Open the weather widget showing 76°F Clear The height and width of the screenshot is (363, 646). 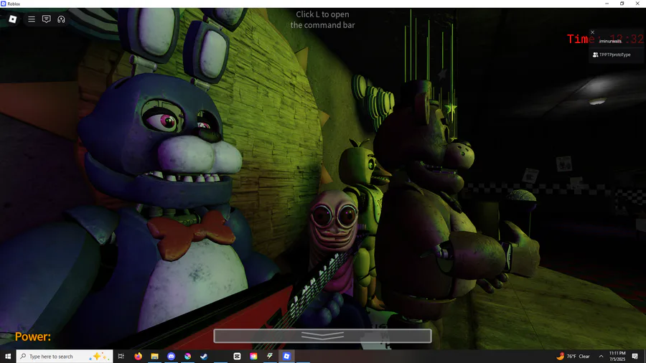tap(573, 356)
